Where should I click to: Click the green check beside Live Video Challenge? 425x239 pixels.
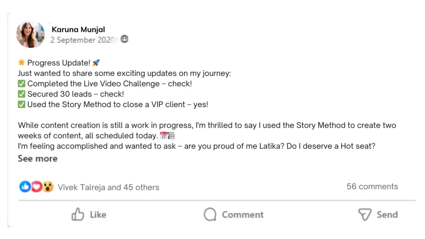pos(22,83)
